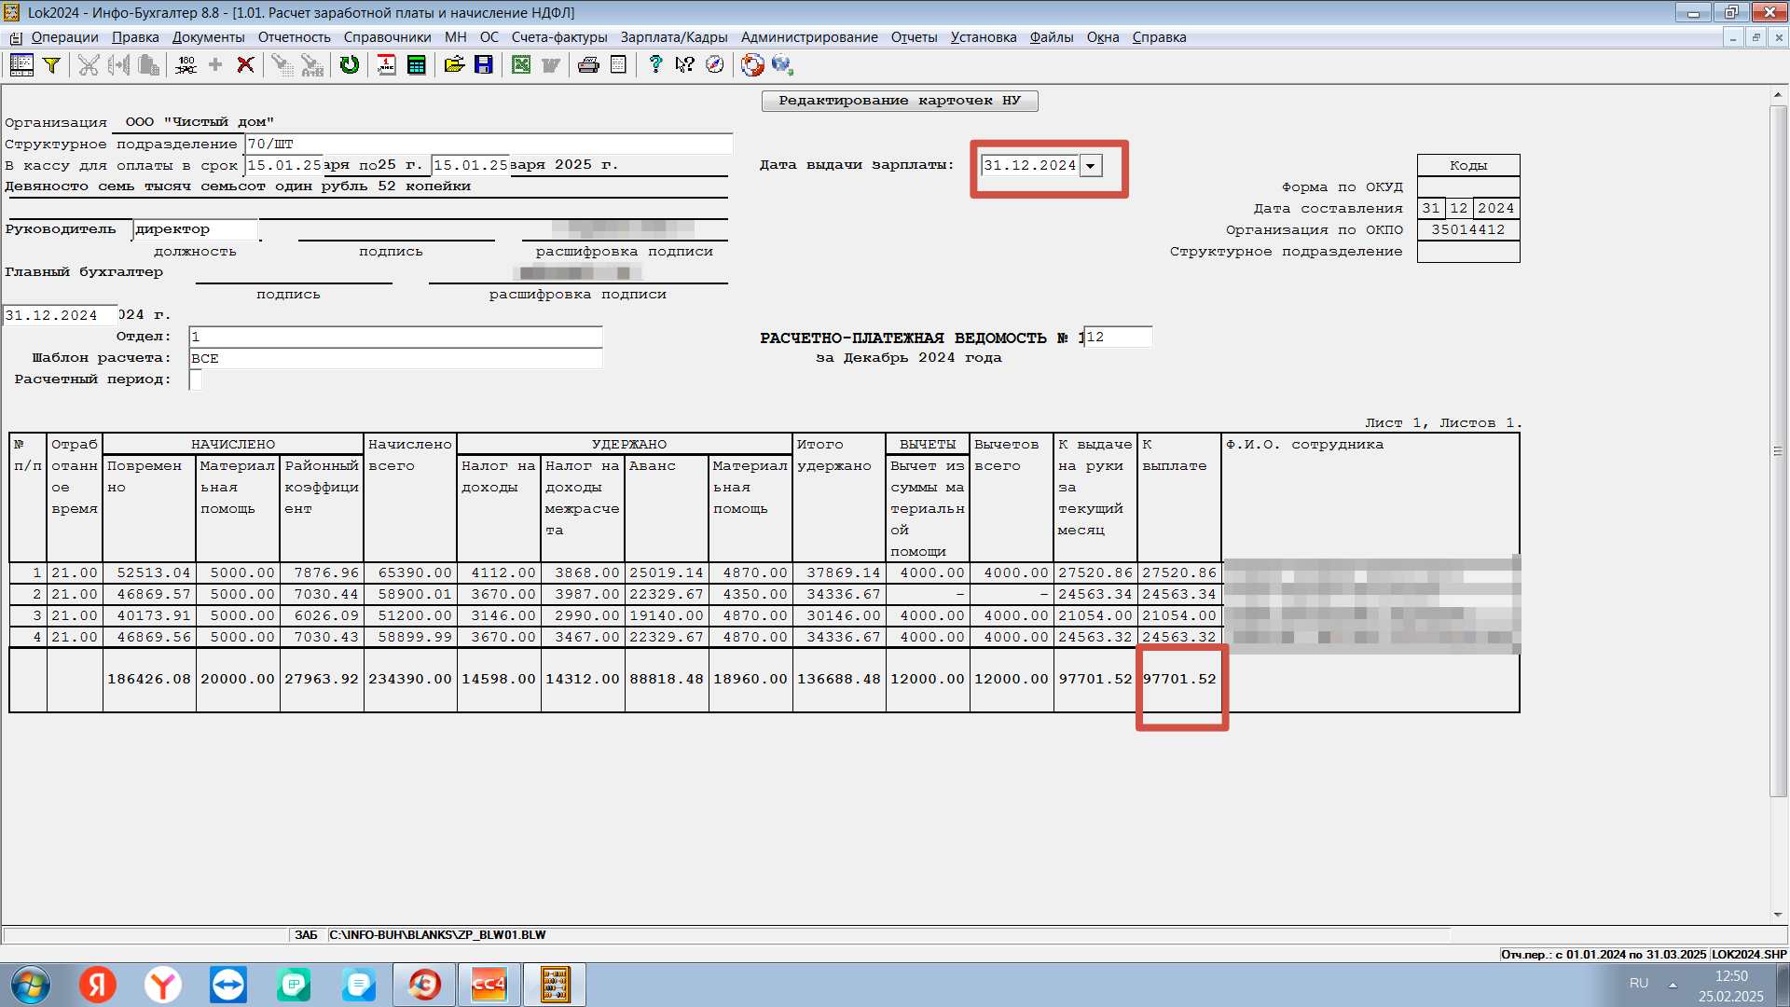Activate context help arrow-question icon
Screen dimensions: 1790x1007
(685, 64)
